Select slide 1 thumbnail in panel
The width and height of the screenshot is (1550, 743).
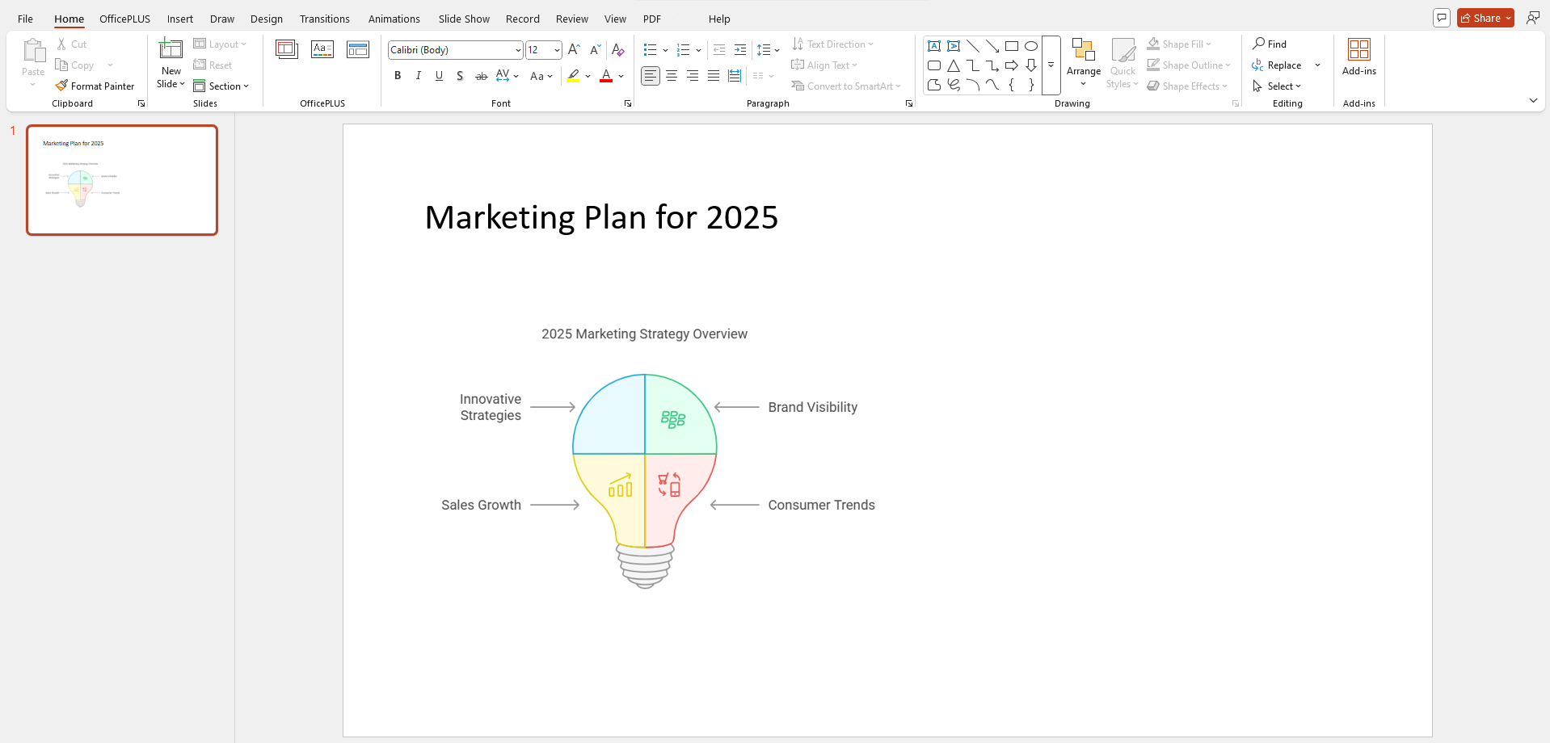pos(122,179)
